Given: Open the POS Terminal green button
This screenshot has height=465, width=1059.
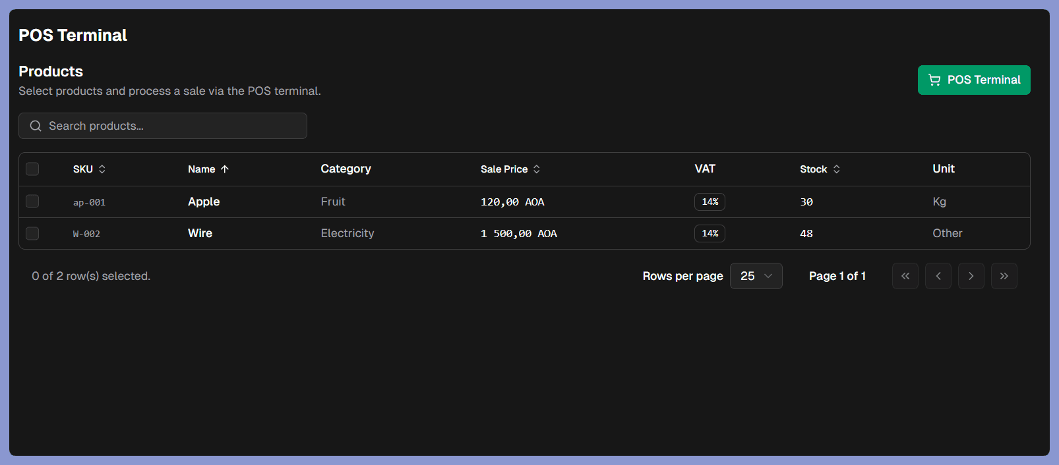Looking at the screenshot, I should tap(974, 80).
